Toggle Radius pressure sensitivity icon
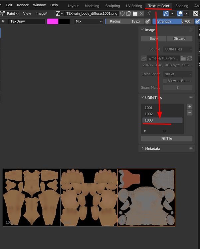This screenshot has width=200, height=249. (148, 21)
